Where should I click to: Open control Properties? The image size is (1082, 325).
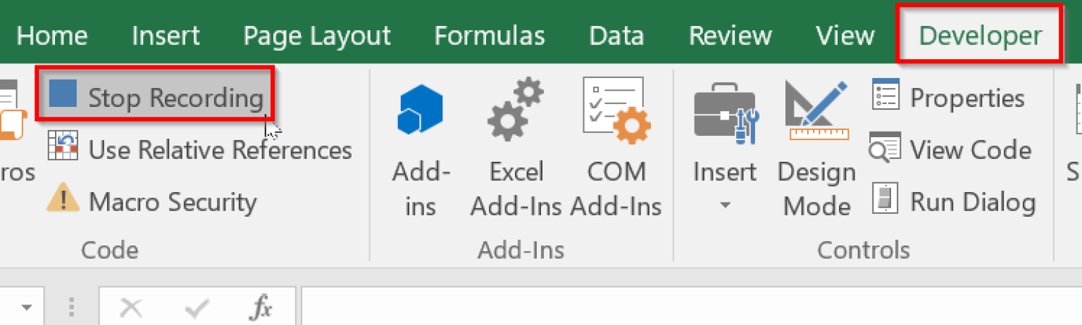[x=948, y=97]
